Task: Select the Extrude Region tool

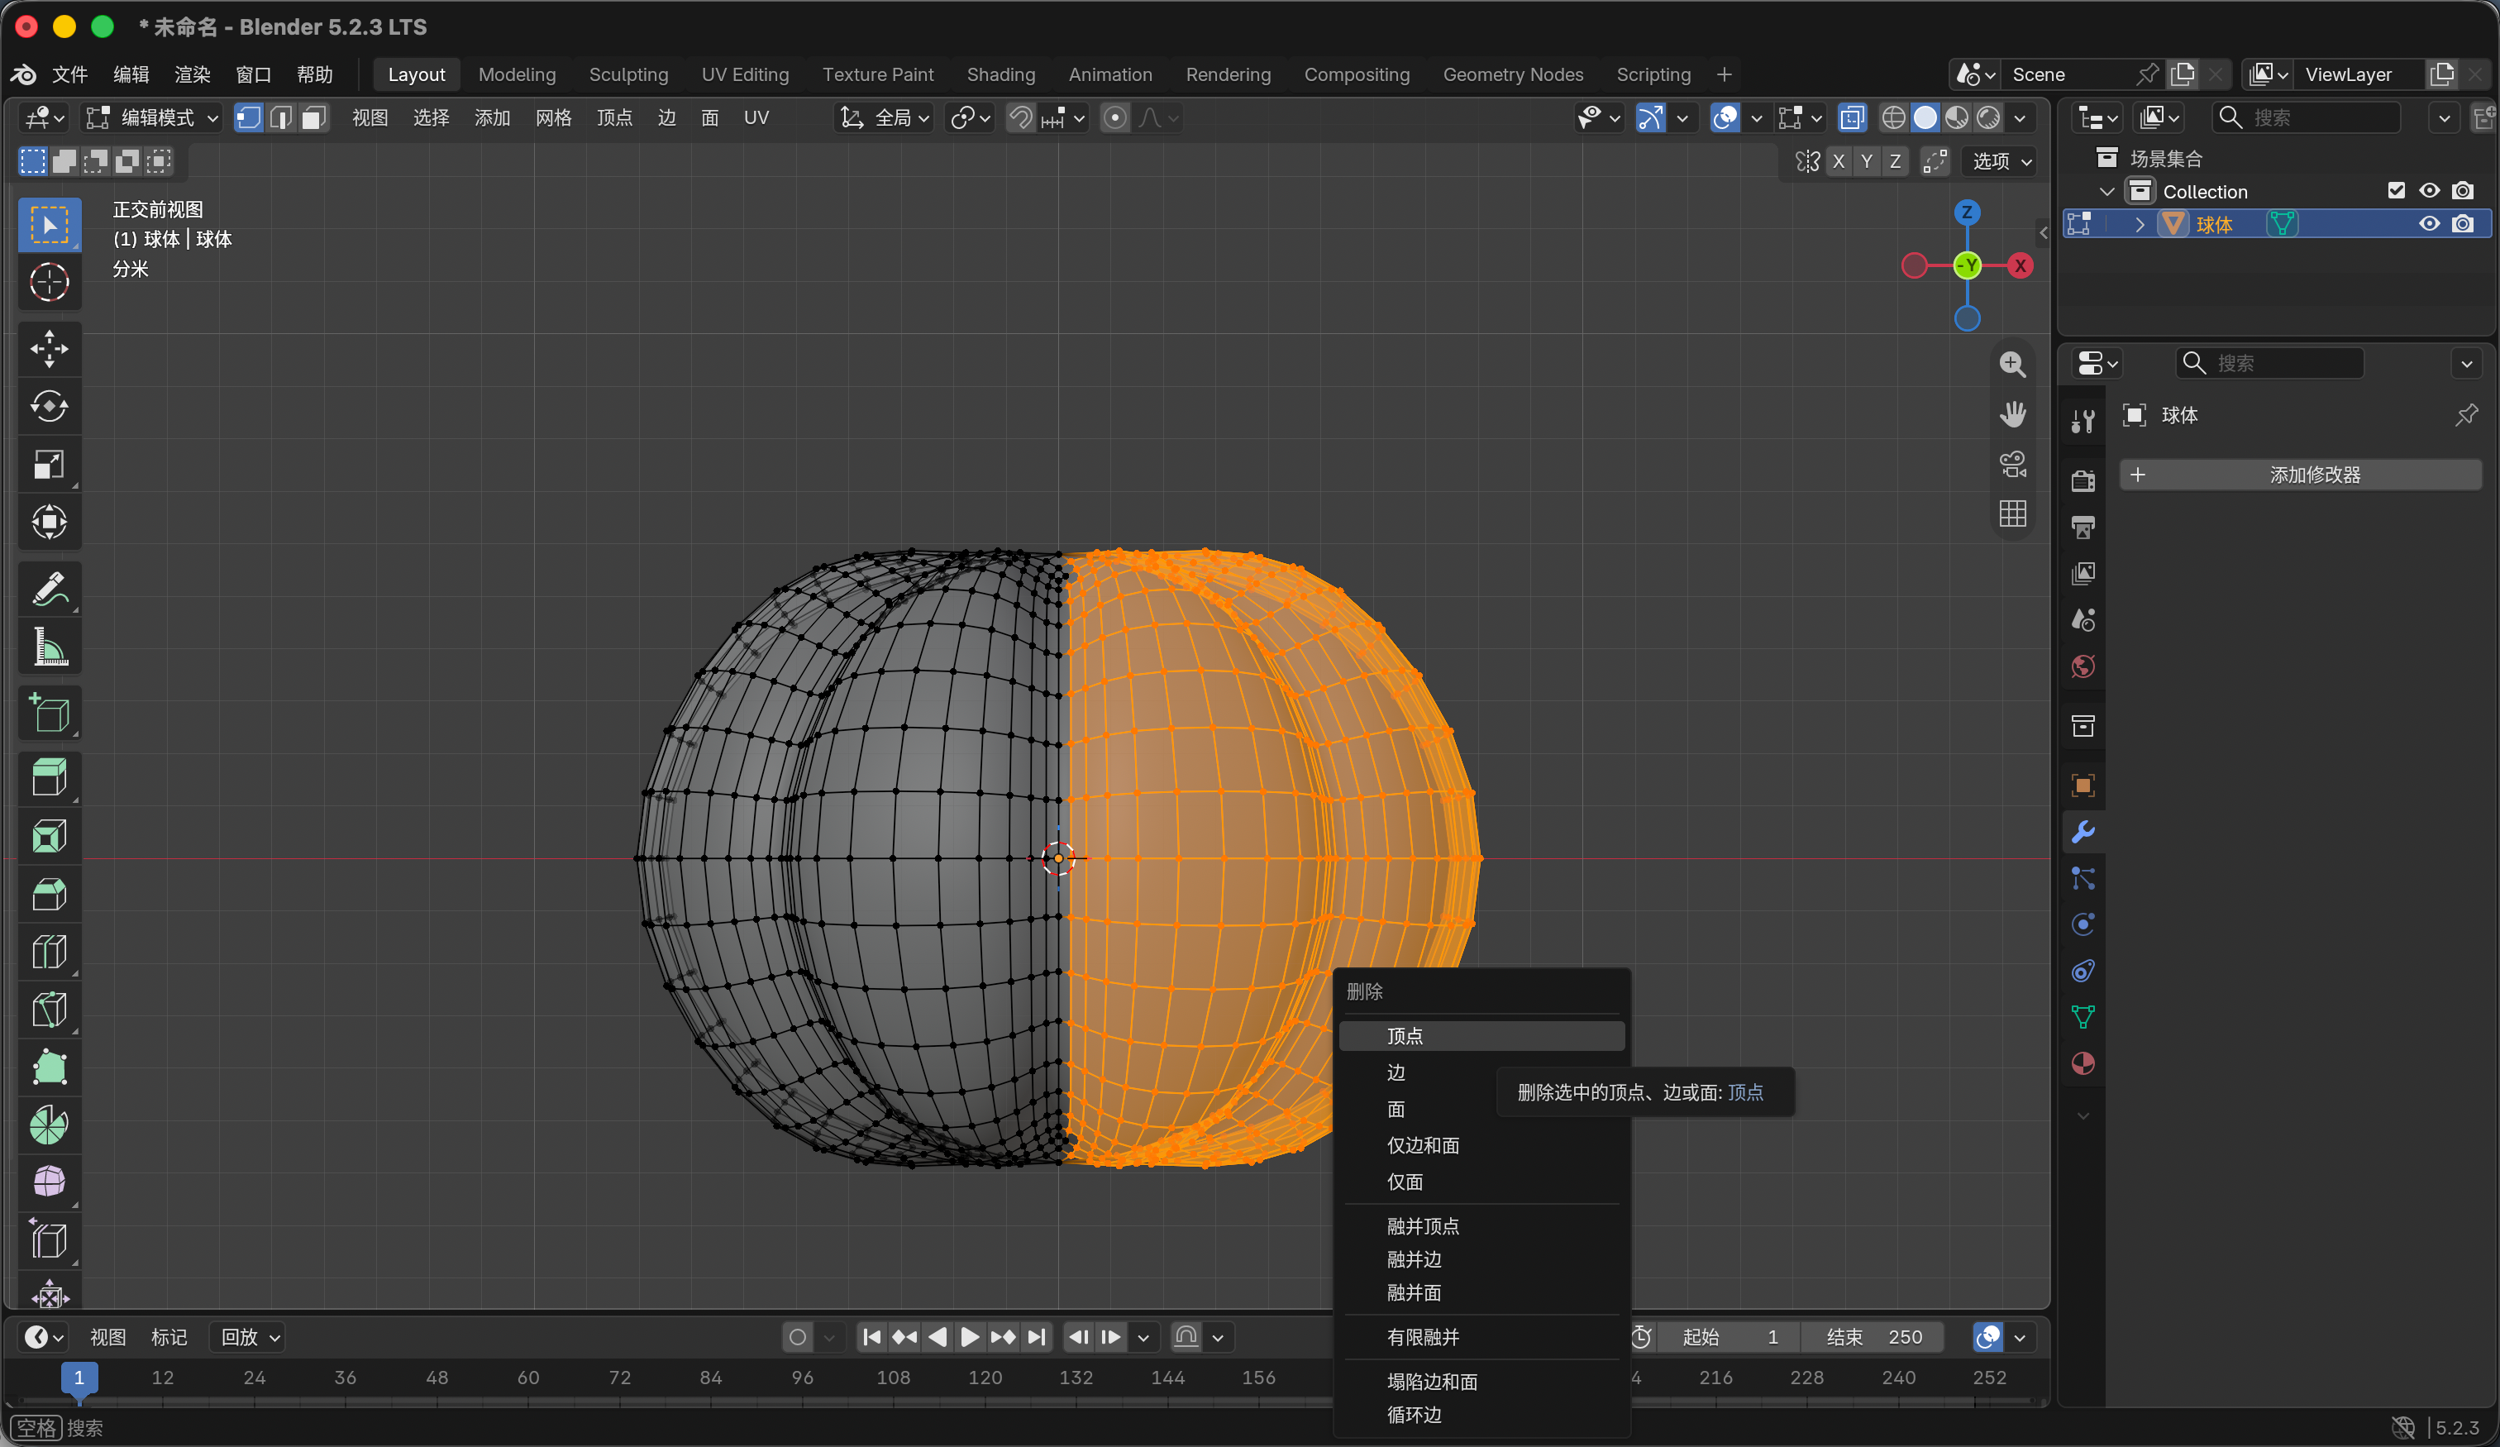Action: (x=49, y=777)
